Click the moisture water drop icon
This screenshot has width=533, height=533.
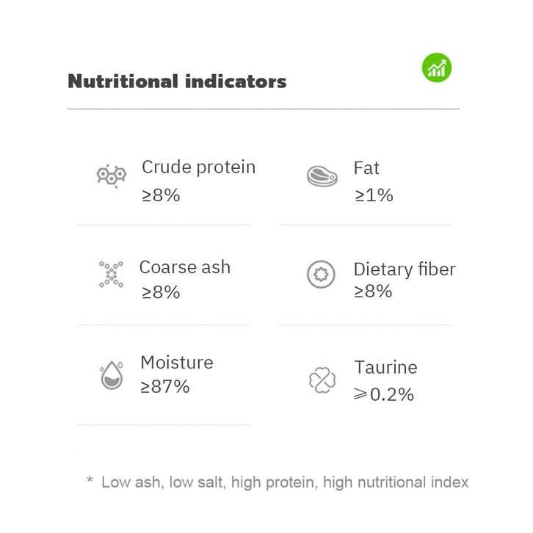tap(112, 374)
